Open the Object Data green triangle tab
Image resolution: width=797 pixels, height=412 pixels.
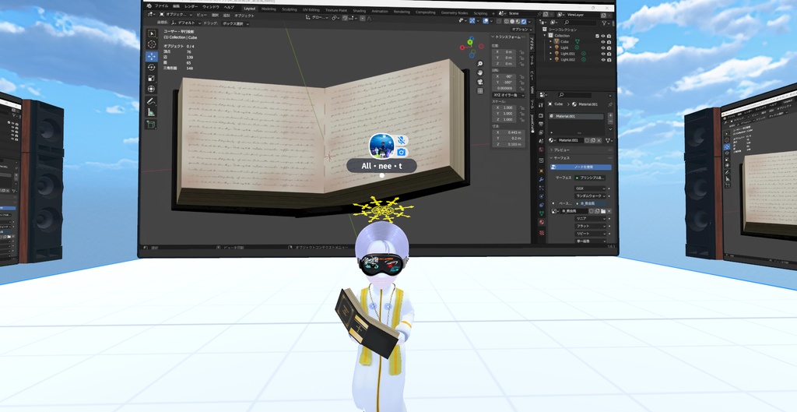click(x=542, y=213)
